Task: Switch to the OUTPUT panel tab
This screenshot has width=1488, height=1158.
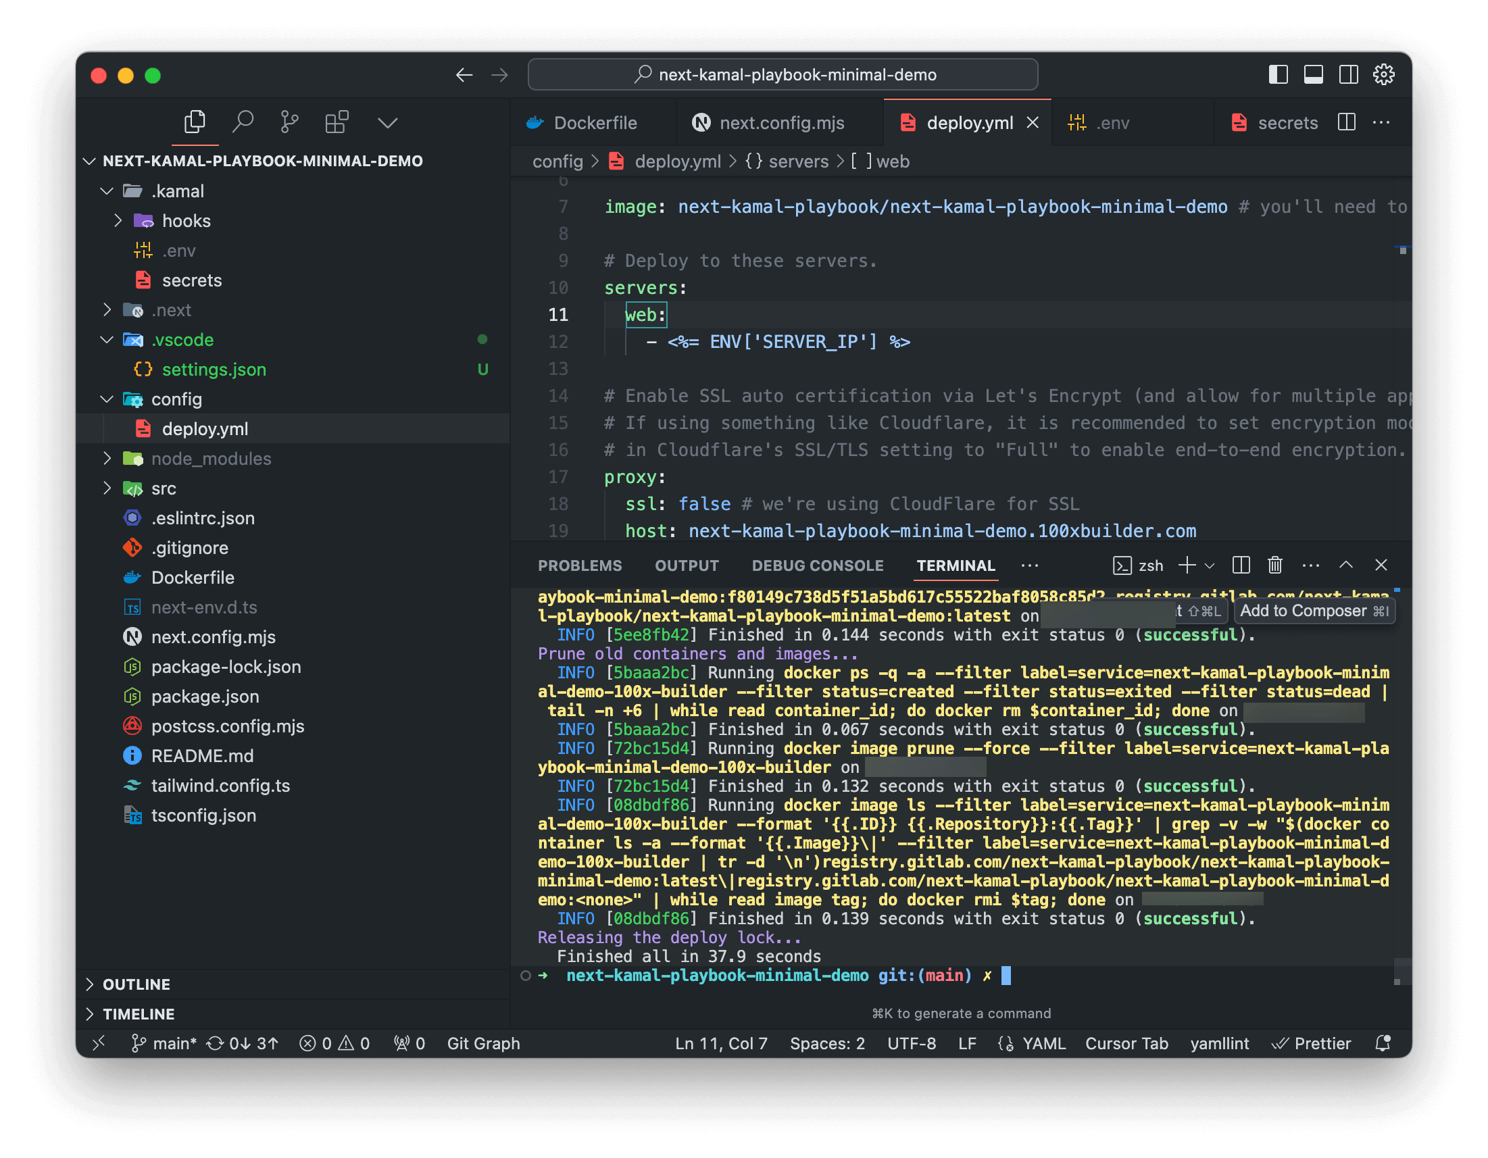Action: pyautogui.click(x=687, y=566)
